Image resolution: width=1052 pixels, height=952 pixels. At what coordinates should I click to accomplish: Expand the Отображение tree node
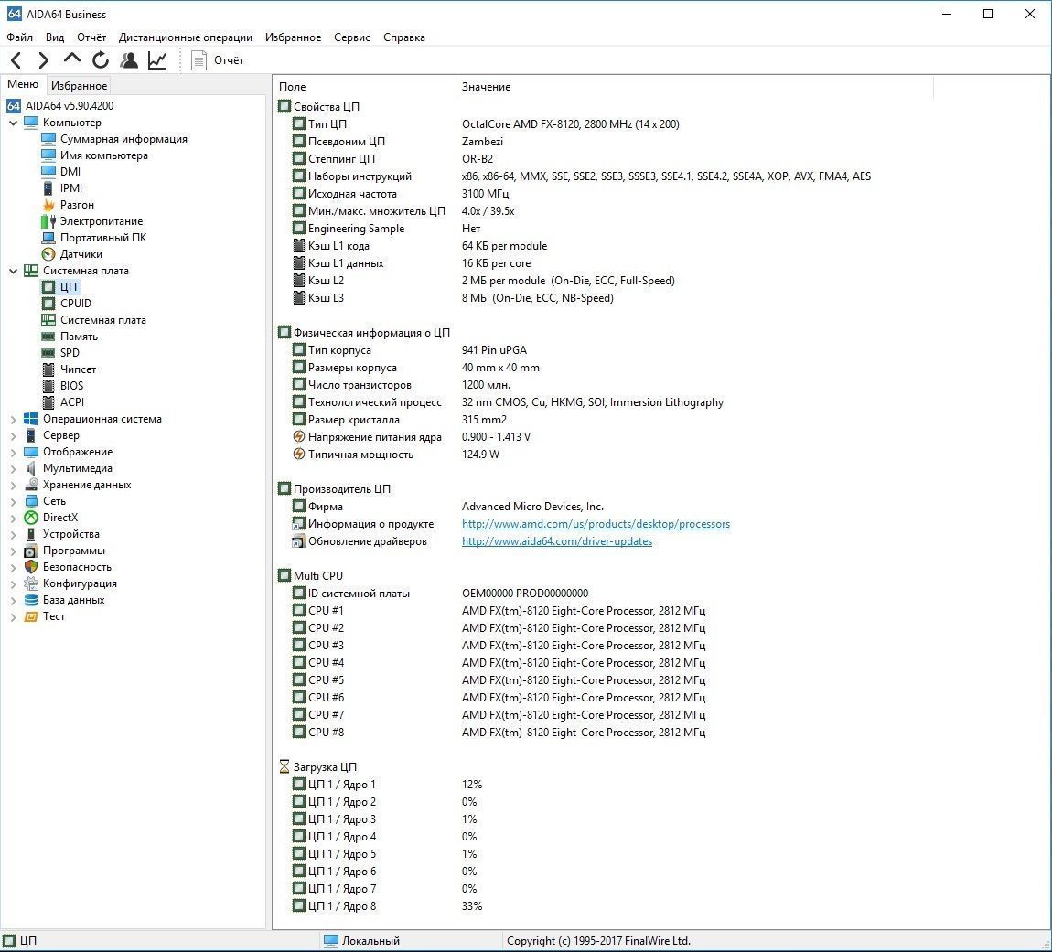pyautogui.click(x=14, y=452)
